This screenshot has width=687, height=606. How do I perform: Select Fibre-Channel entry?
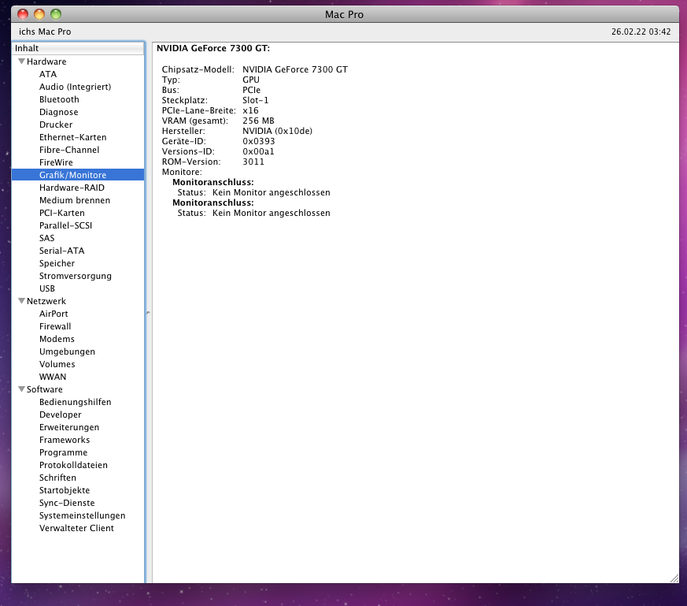click(x=69, y=150)
